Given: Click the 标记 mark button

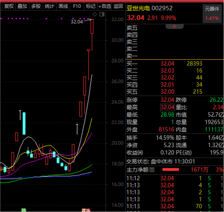Looking at the screenshot, I should [90, 6].
